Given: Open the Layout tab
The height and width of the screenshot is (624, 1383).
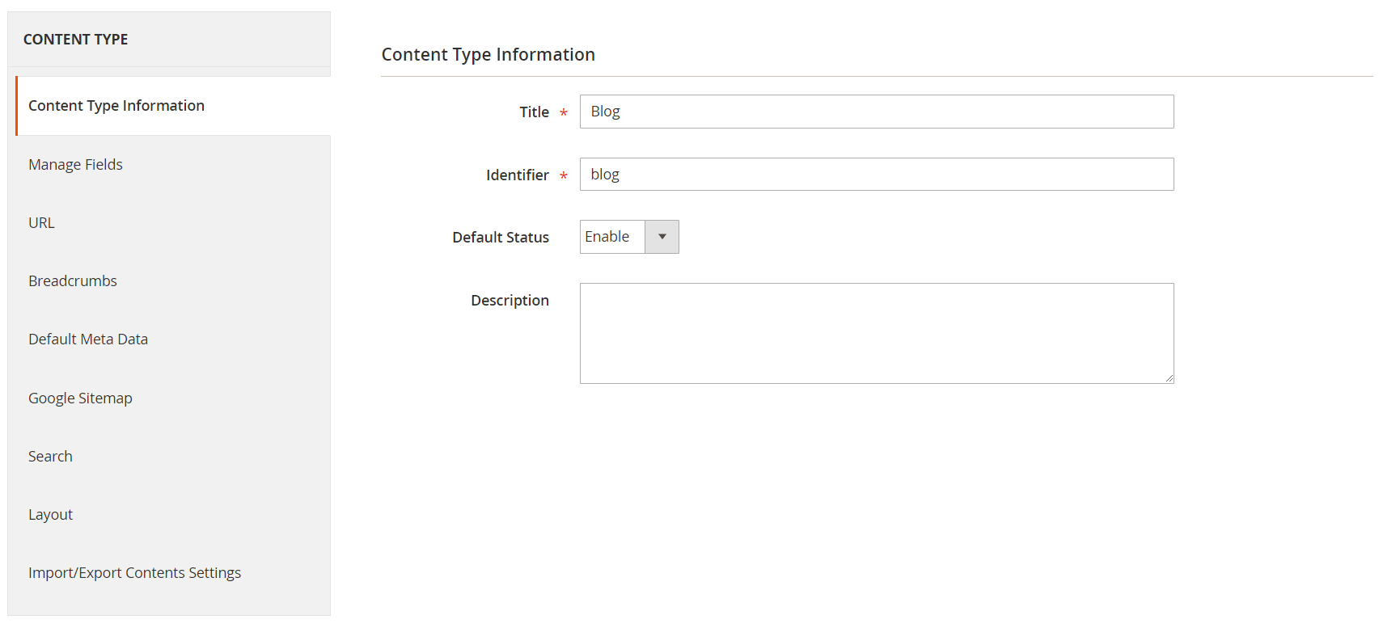Looking at the screenshot, I should click(50, 515).
